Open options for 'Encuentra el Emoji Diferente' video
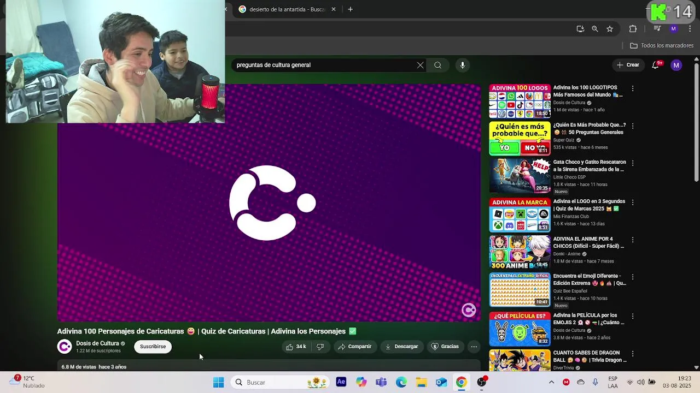700x393 pixels. pyautogui.click(x=633, y=277)
